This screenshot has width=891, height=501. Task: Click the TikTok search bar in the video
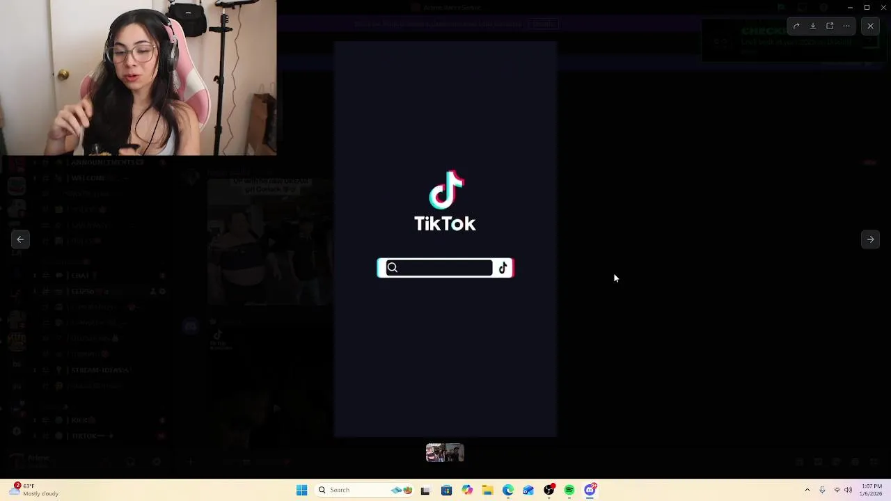(445, 268)
